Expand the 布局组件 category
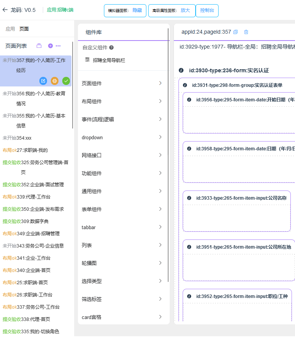Viewport: 295px width, 337px height. click(x=122, y=101)
